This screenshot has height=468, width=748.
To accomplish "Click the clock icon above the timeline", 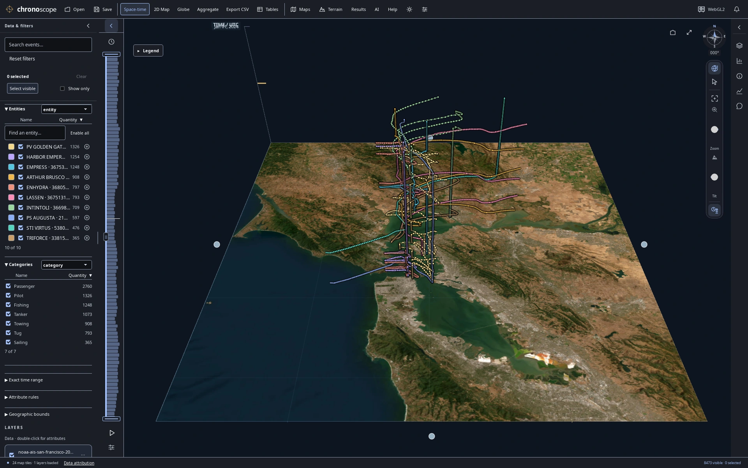I will click(x=111, y=42).
